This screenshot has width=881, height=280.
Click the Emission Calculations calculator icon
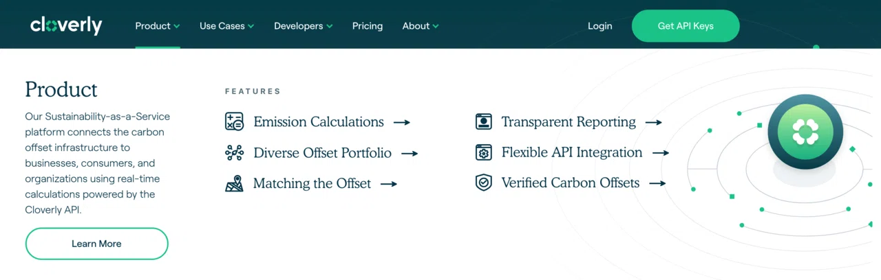point(234,122)
